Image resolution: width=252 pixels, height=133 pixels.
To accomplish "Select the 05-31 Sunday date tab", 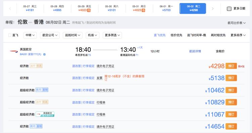I will tap(139, 8).
